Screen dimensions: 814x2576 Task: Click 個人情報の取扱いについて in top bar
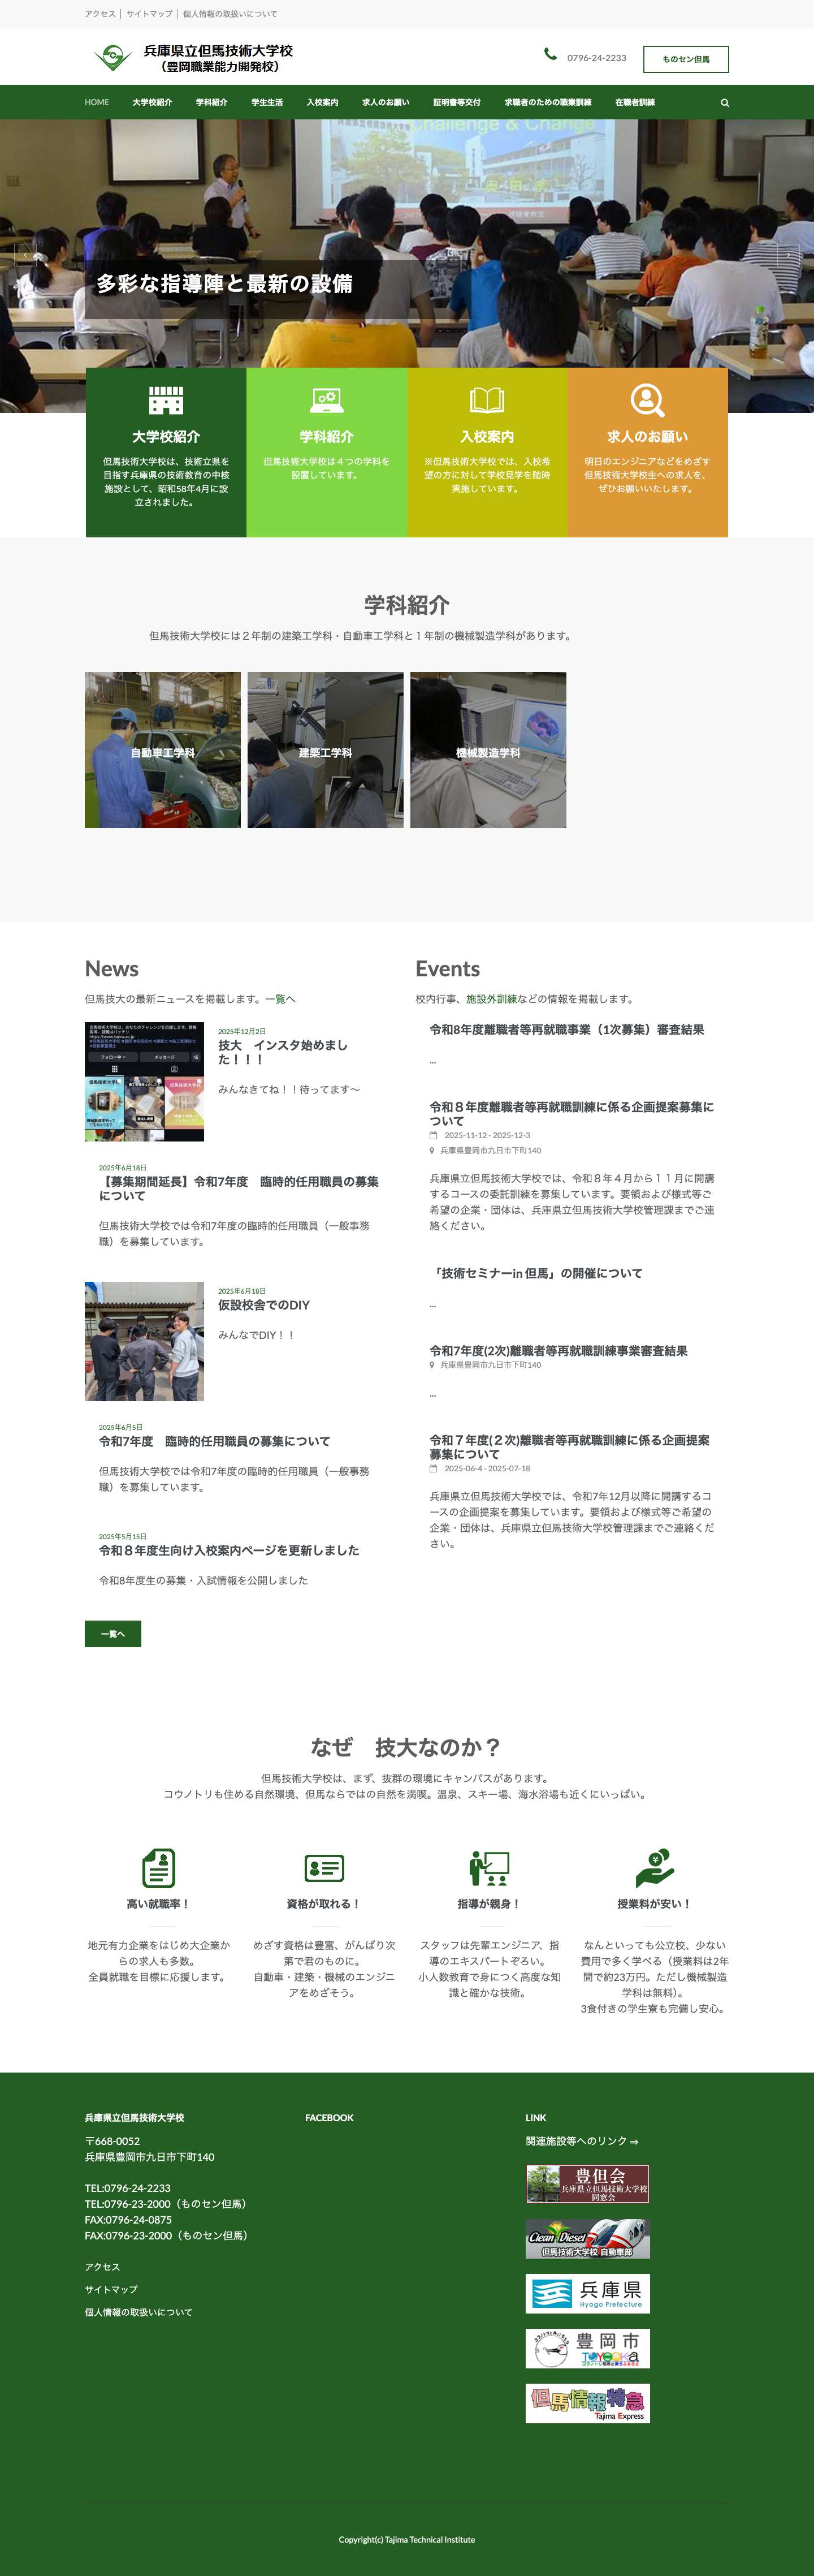point(230,14)
